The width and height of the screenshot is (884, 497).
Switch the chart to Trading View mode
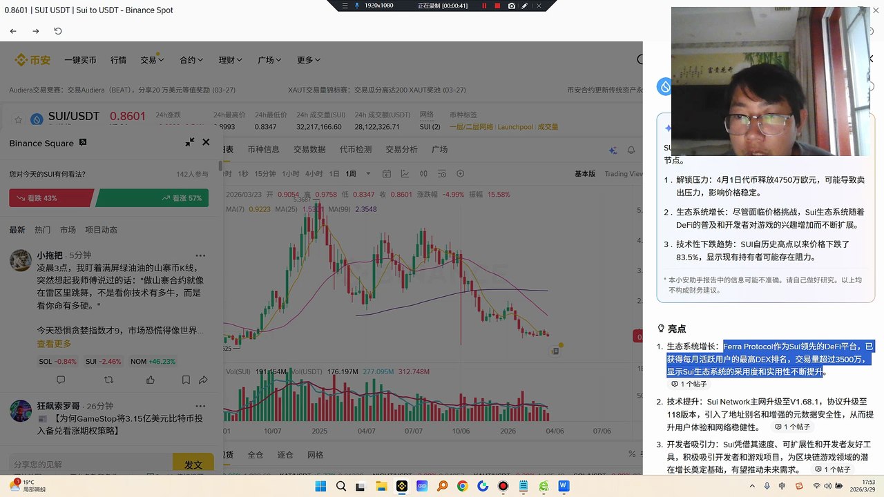[624, 173]
